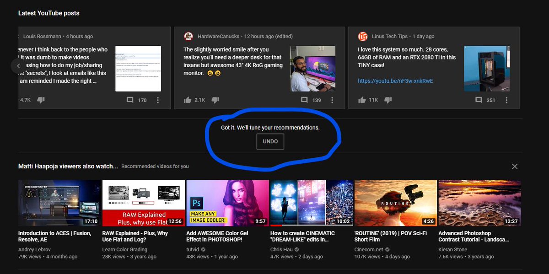Click '1 day ago' post timestamp
The height and width of the screenshot is (274, 549).
pos(423,36)
